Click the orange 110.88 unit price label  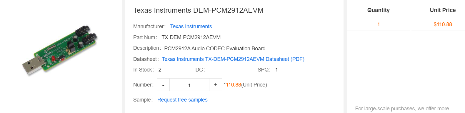[233, 85]
